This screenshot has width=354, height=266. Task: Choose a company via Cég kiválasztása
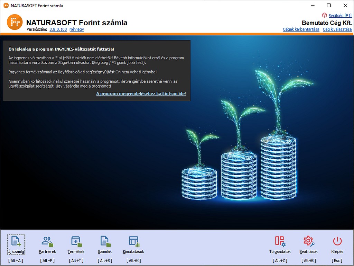coord(337,29)
